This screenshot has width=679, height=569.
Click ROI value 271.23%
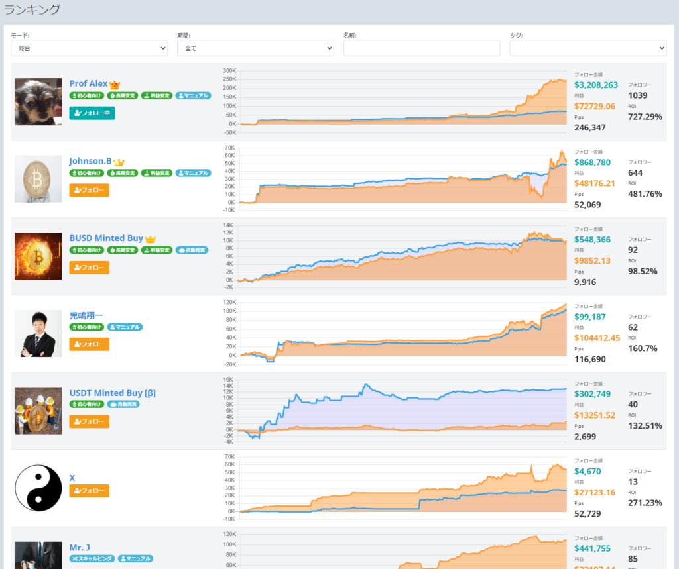click(x=645, y=503)
